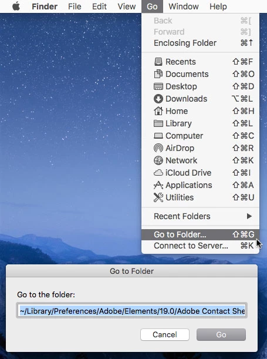The image size is (267, 359).
Task: Click the Cancel button in dialog
Action: [x=165, y=334]
